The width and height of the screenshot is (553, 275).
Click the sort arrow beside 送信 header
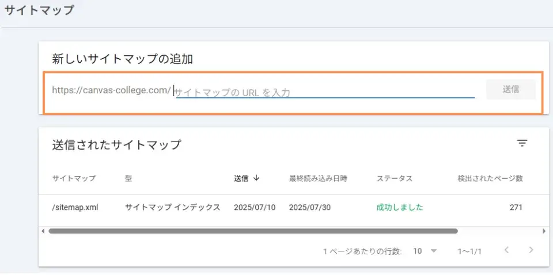256,178
